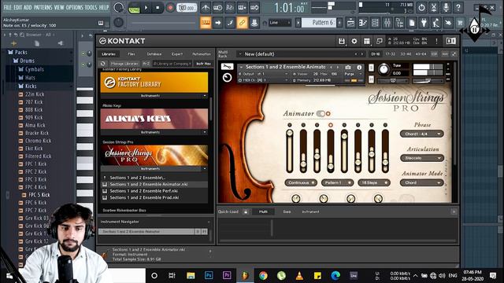This screenshot has height=283, width=504.
Task: Open the Pattern 6 selector
Action: tap(322, 23)
